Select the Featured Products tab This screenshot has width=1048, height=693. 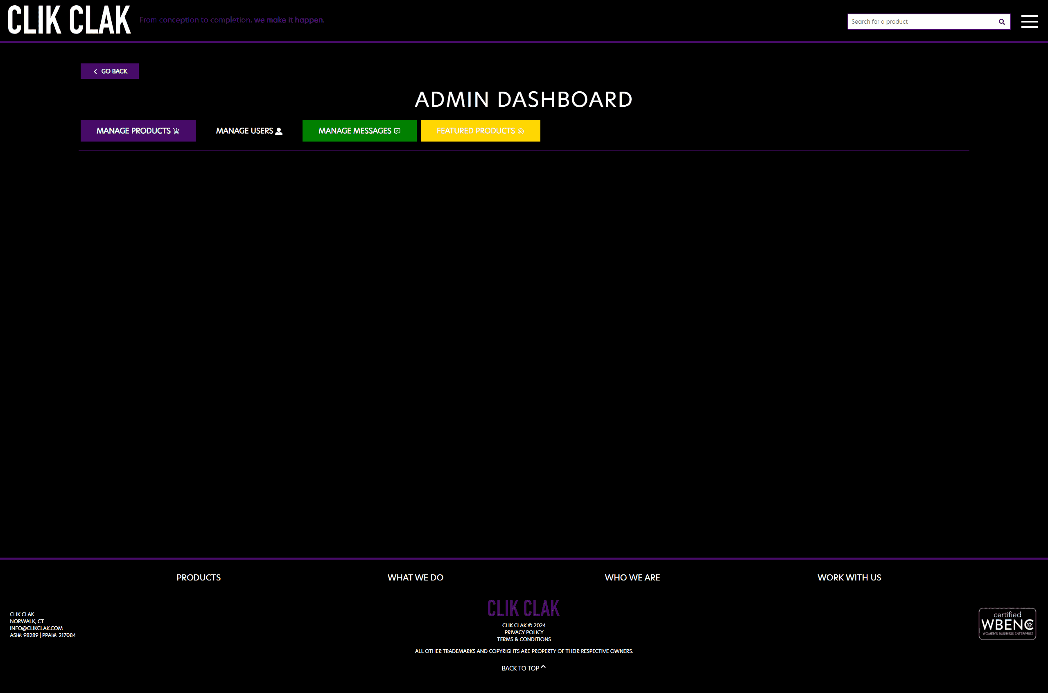click(x=480, y=131)
